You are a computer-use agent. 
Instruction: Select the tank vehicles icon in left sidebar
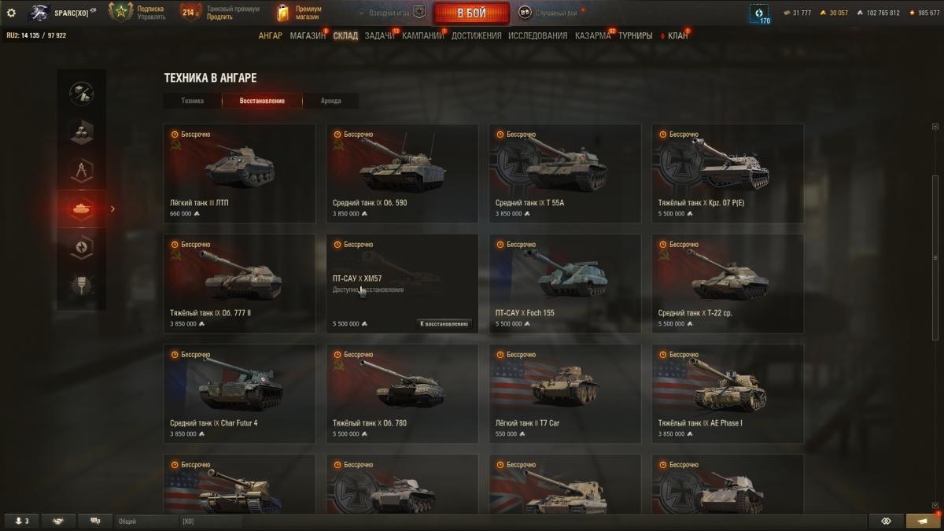pos(81,208)
